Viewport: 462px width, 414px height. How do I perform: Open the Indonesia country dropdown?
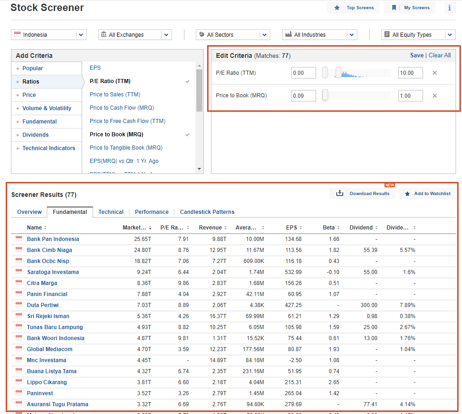(x=49, y=35)
